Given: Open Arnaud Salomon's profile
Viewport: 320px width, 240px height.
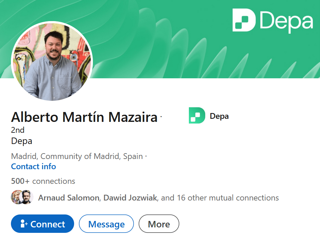Looking at the screenshot, I should coord(68,197).
